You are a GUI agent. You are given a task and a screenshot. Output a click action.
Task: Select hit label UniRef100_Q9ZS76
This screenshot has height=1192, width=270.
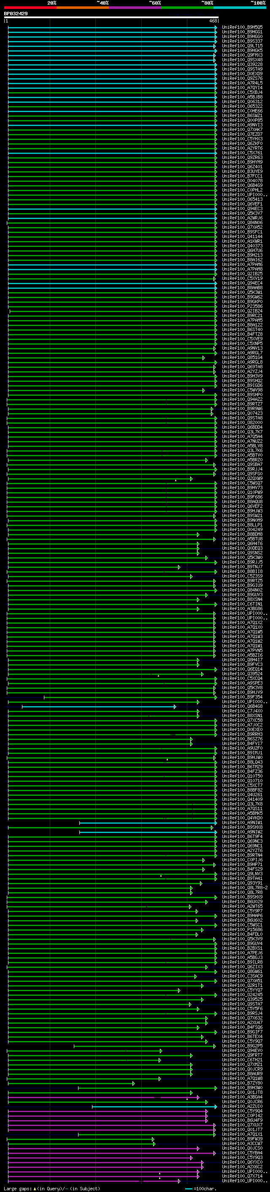pyautogui.click(x=242, y=79)
